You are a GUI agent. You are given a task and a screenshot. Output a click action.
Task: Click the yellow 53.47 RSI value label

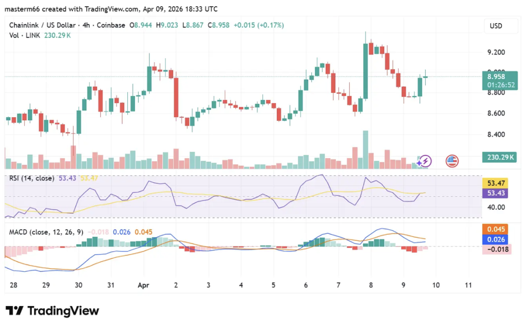pyautogui.click(x=497, y=183)
